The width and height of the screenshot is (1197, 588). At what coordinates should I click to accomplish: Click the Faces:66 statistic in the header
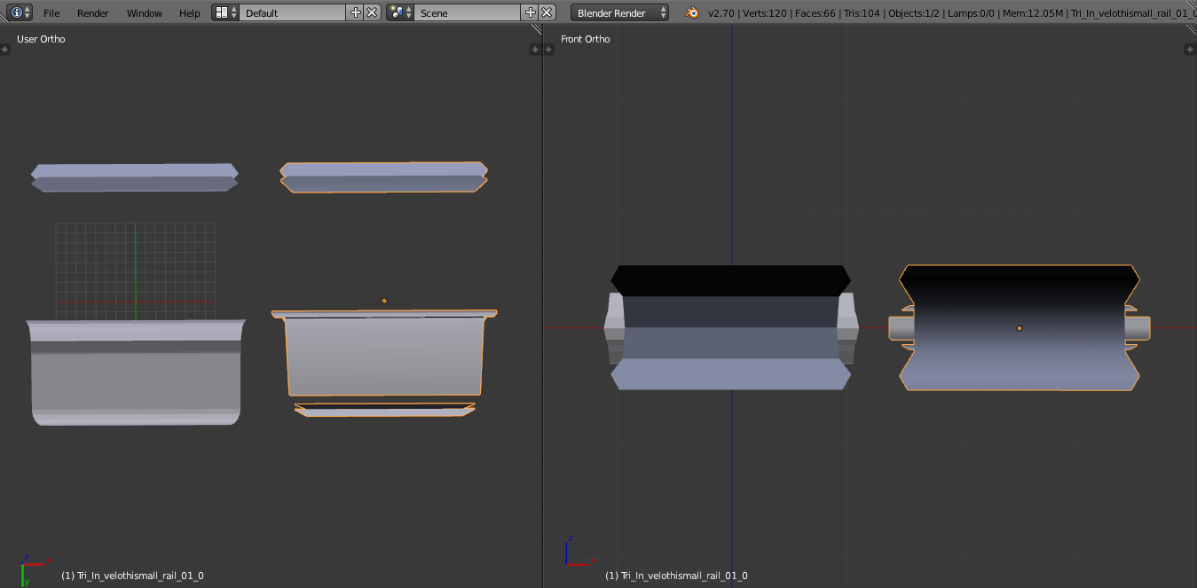click(816, 13)
